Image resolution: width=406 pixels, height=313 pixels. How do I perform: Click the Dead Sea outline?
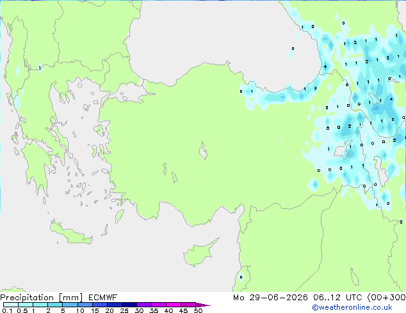pyautogui.click(x=355, y=277)
